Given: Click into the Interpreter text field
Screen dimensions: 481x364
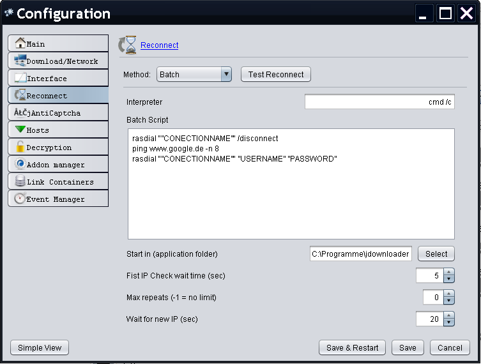Looking at the screenshot, I should 379,102.
